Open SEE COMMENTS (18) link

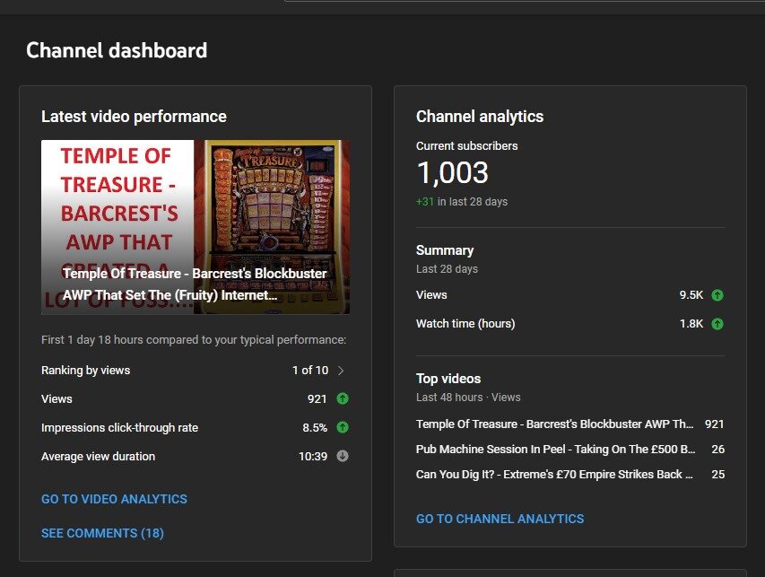click(x=102, y=533)
